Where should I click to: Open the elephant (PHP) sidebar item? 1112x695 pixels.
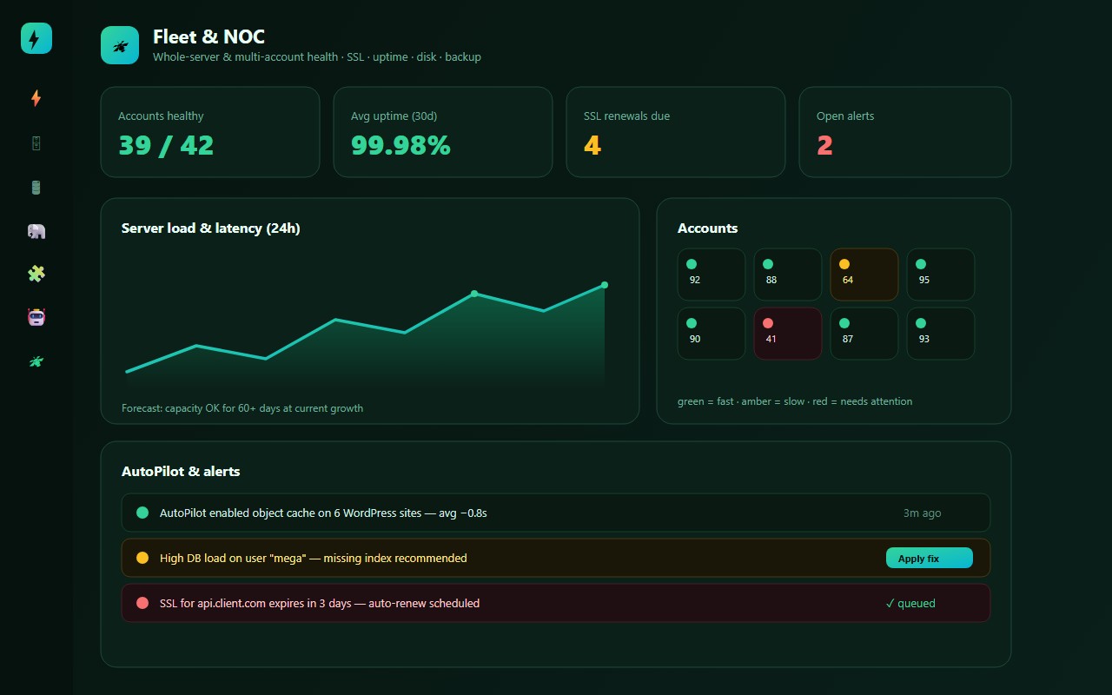pos(36,230)
